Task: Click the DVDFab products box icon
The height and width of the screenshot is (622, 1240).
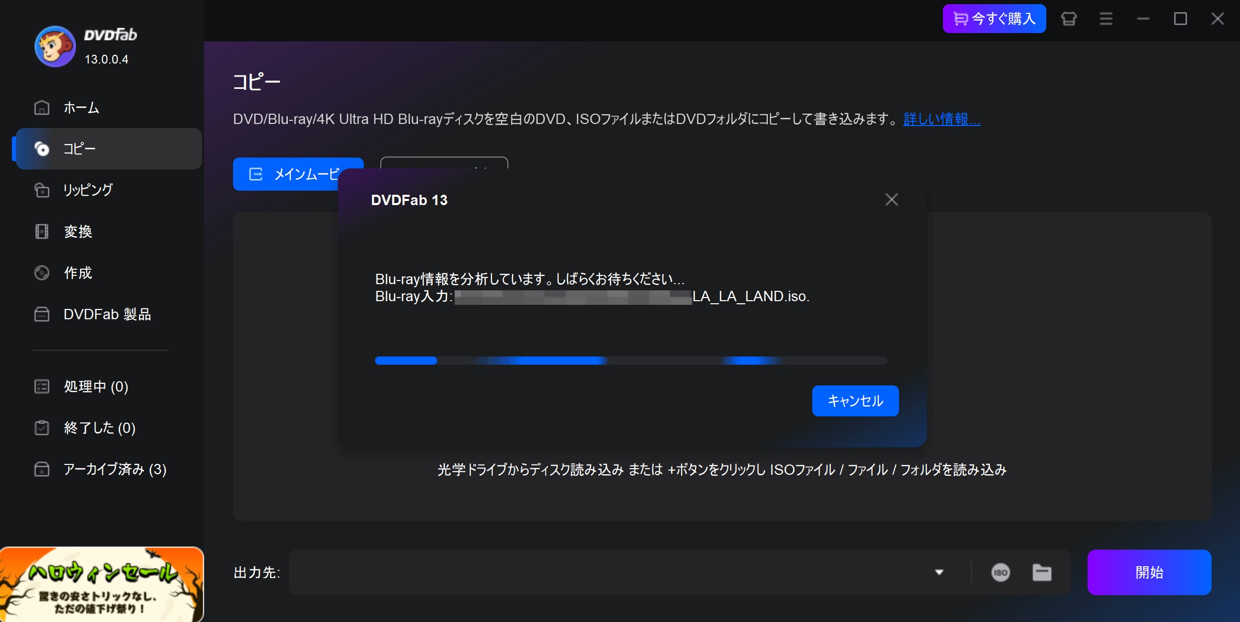Action: click(x=42, y=314)
